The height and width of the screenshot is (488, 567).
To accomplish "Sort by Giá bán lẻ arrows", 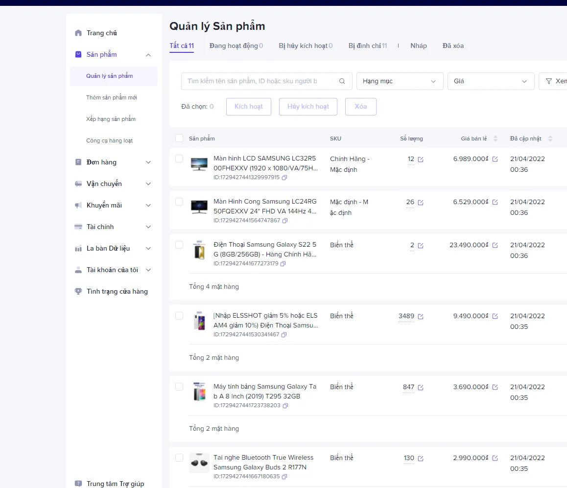I will point(496,139).
